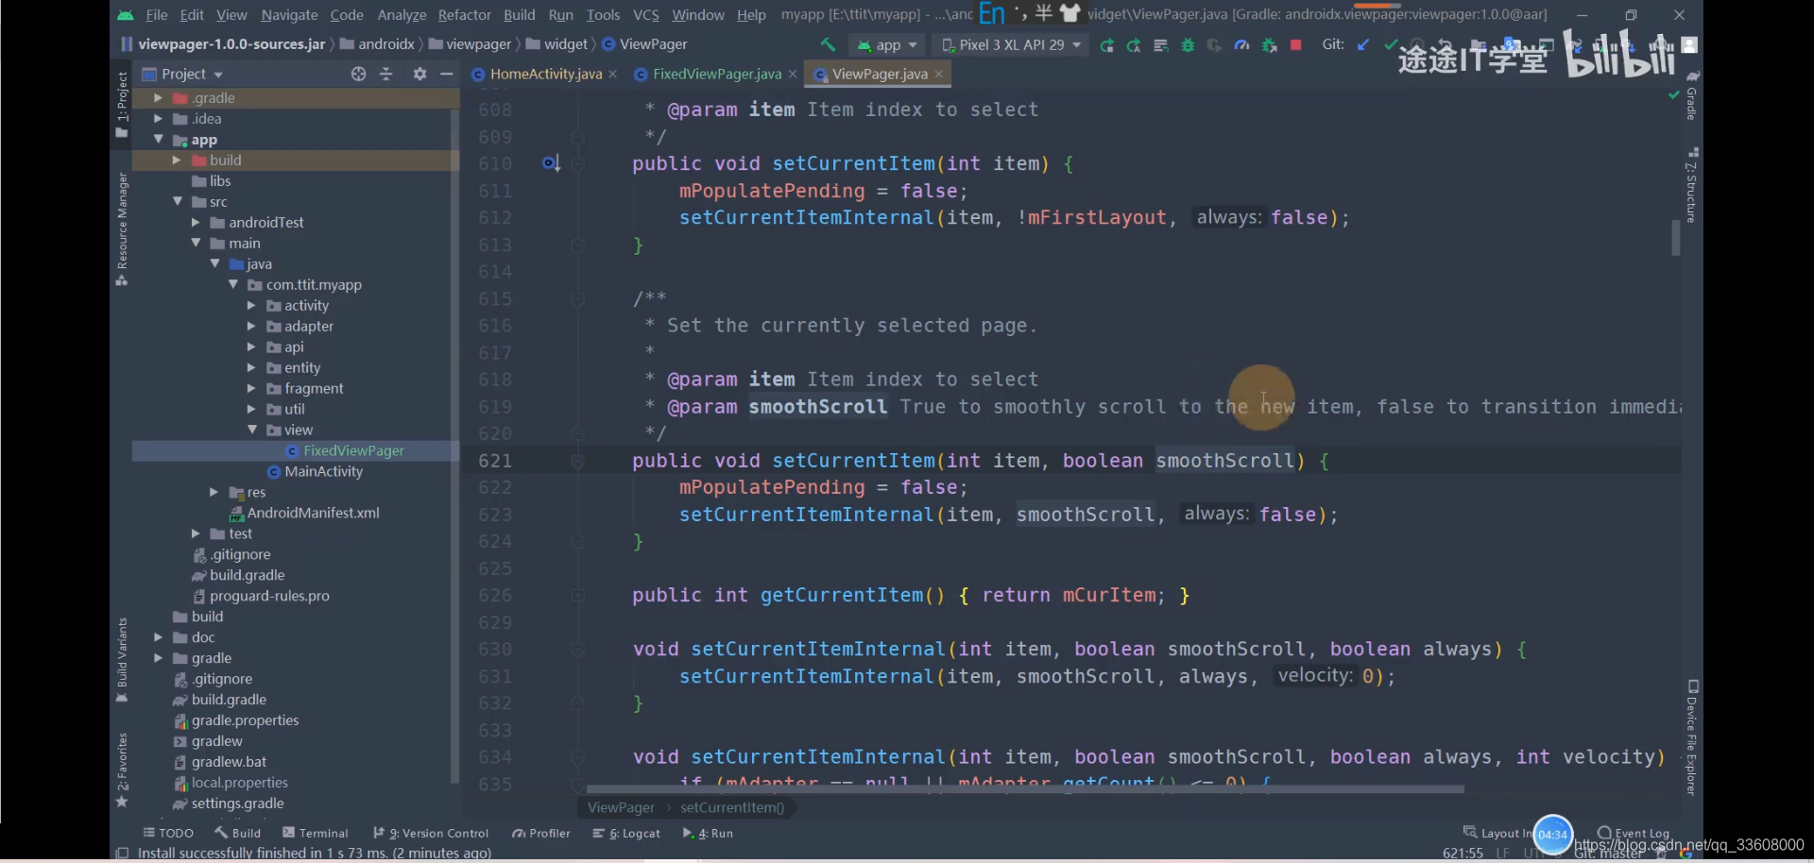Collapse the view package
Viewport: 1814px width, 863px height.
tap(251, 431)
